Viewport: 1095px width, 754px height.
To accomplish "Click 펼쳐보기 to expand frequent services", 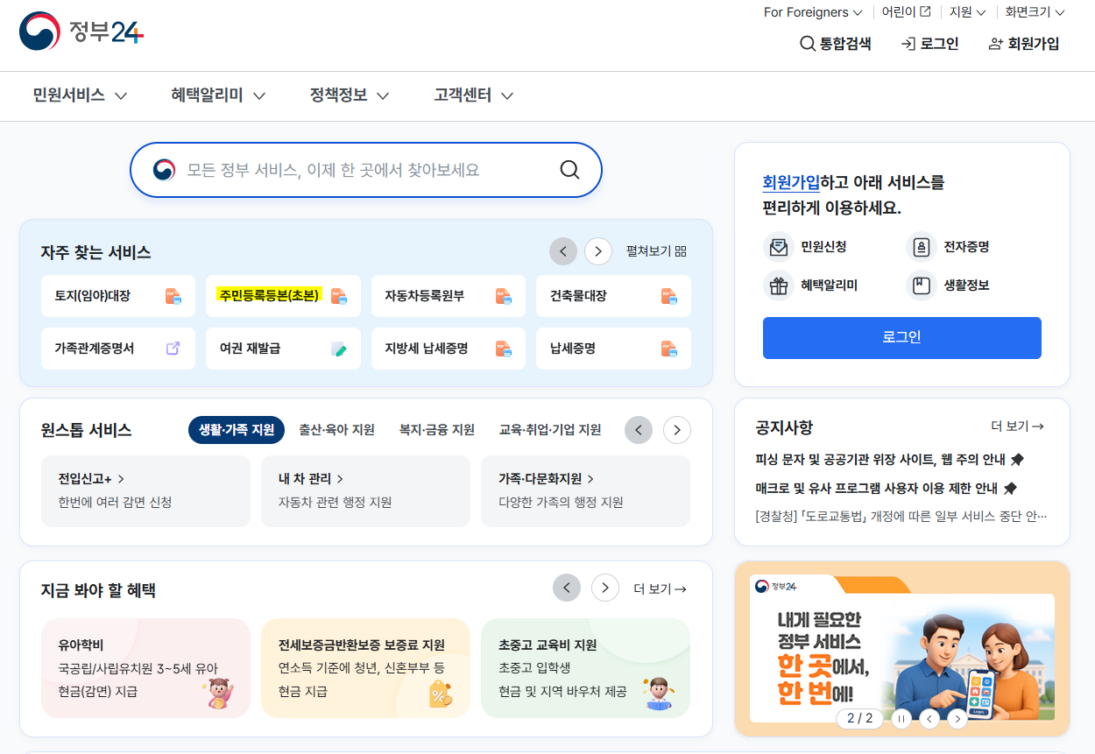I will click(655, 251).
